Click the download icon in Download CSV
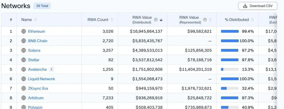The width and height of the screenshot is (284, 109). tap(245, 6)
